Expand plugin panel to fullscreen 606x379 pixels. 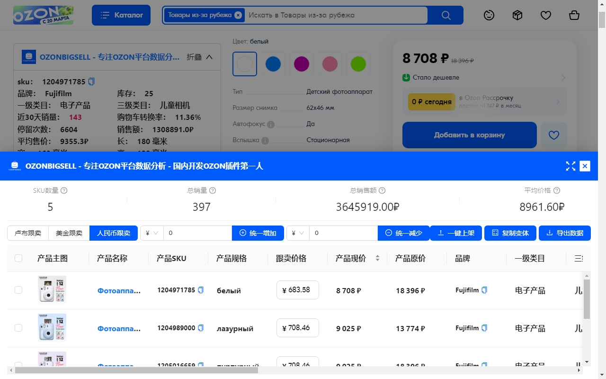(x=570, y=166)
